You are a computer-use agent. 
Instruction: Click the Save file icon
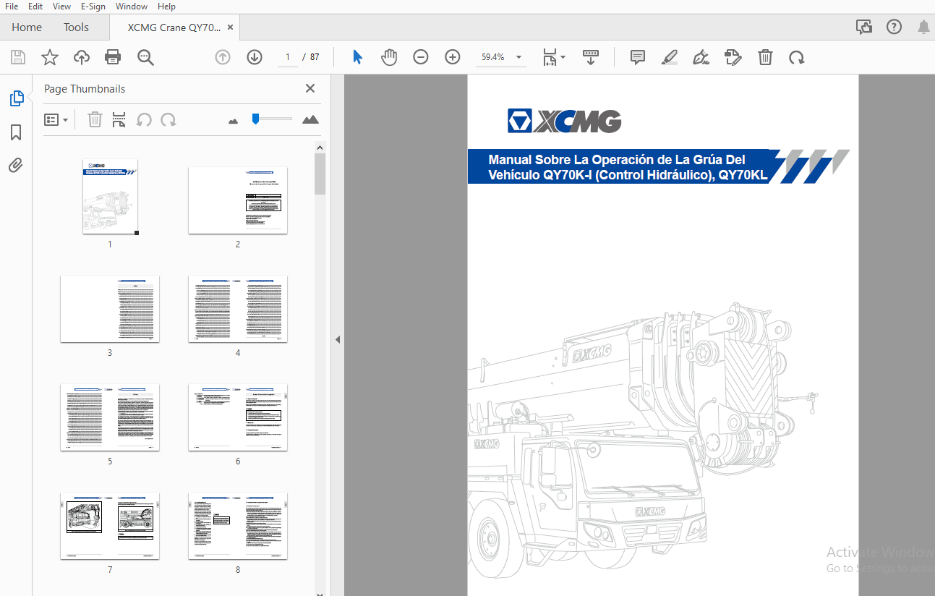(18, 57)
